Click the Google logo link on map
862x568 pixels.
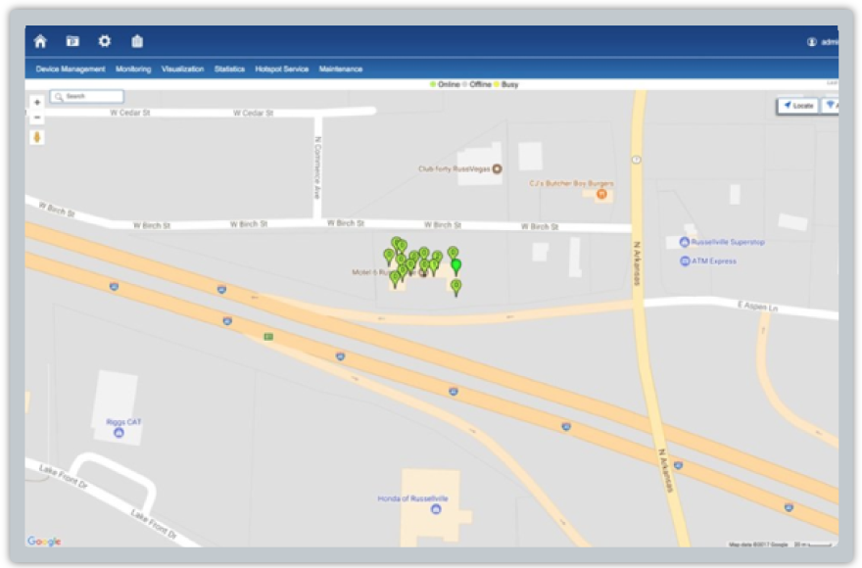(44, 542)
